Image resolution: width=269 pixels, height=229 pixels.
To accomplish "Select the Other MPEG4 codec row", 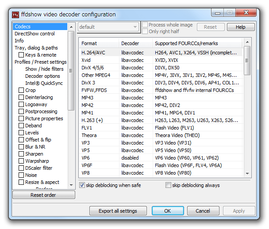I will coord(161,75).
